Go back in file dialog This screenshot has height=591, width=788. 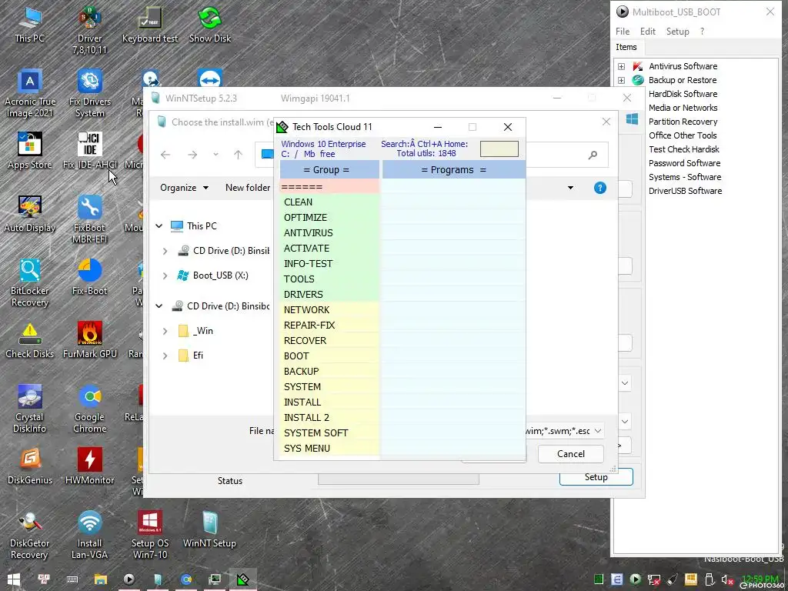point(165,155)
